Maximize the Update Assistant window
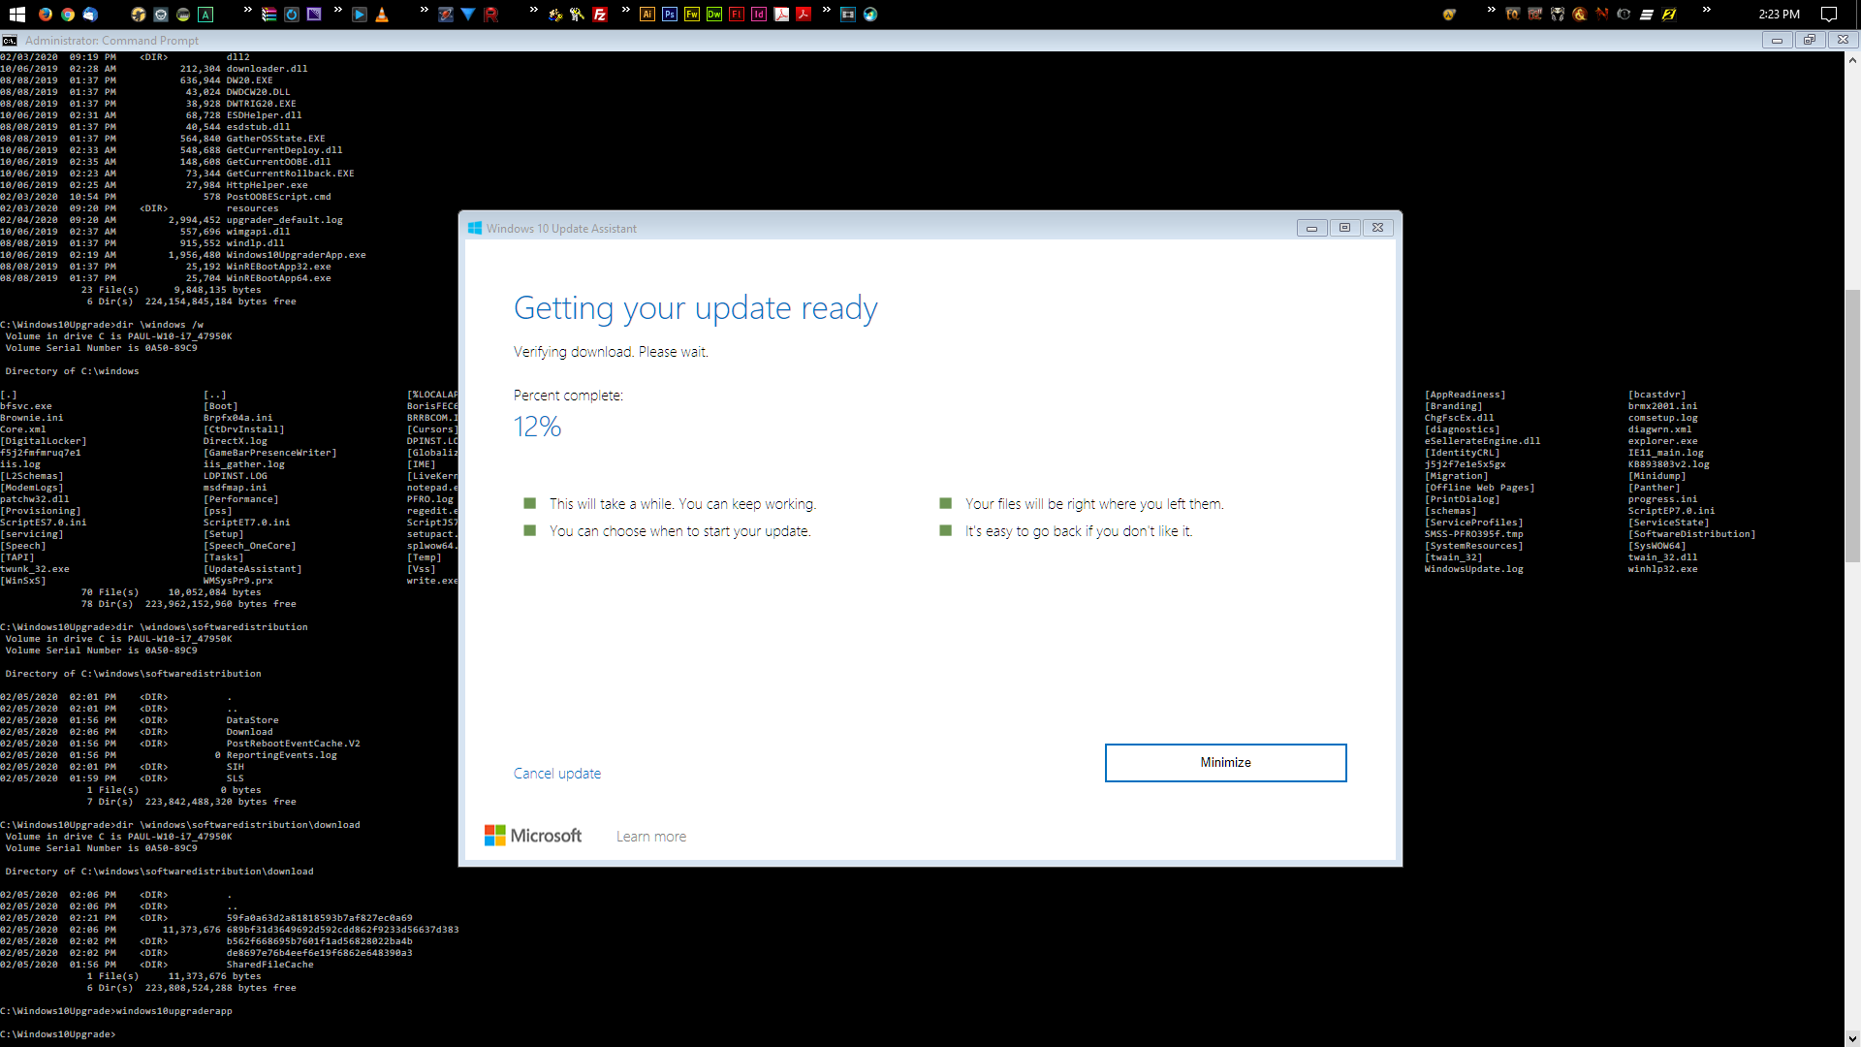This screenshot has width=1861, height=1047. 1344,228
